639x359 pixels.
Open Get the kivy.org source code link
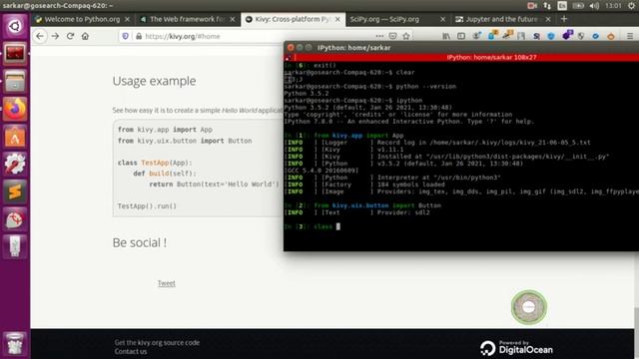(157, 343)
